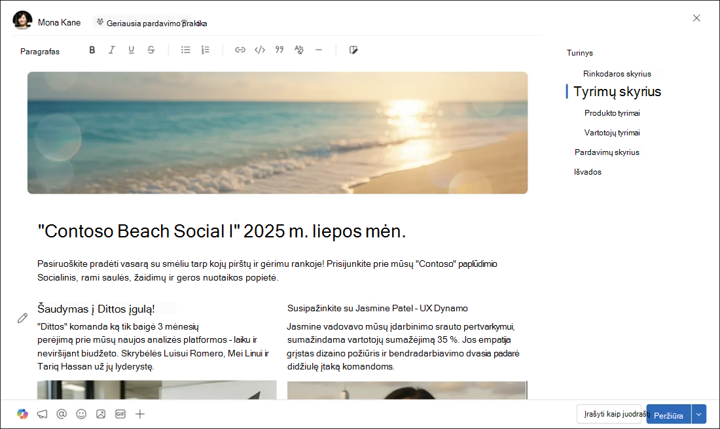This screenshot has width=720, height=429.
Task: Select Tyrimų skyrius in contents
Action: (617, 92)
